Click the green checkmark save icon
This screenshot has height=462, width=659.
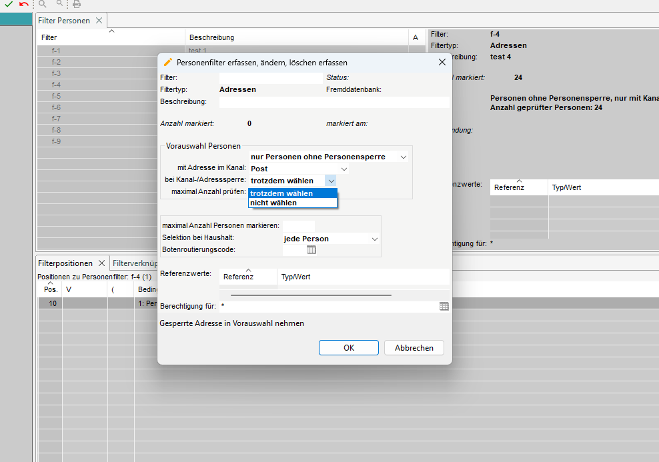[9, 4]
